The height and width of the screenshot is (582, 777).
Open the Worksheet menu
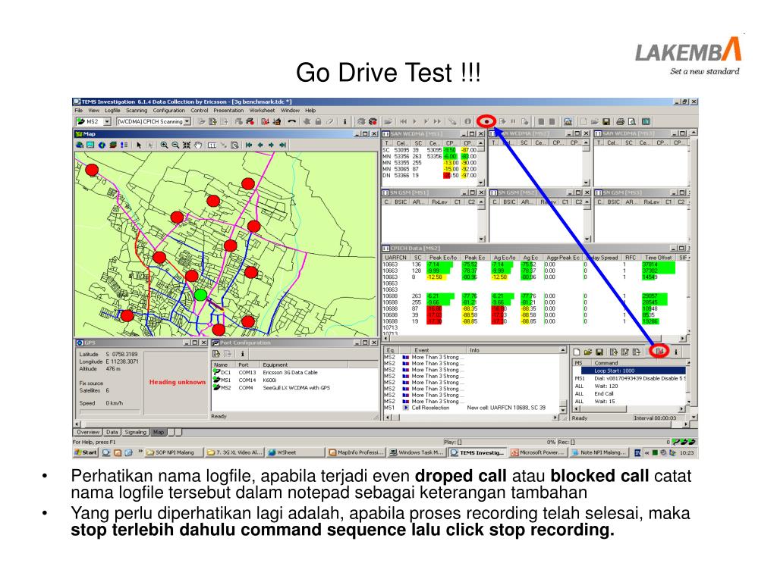262,111
